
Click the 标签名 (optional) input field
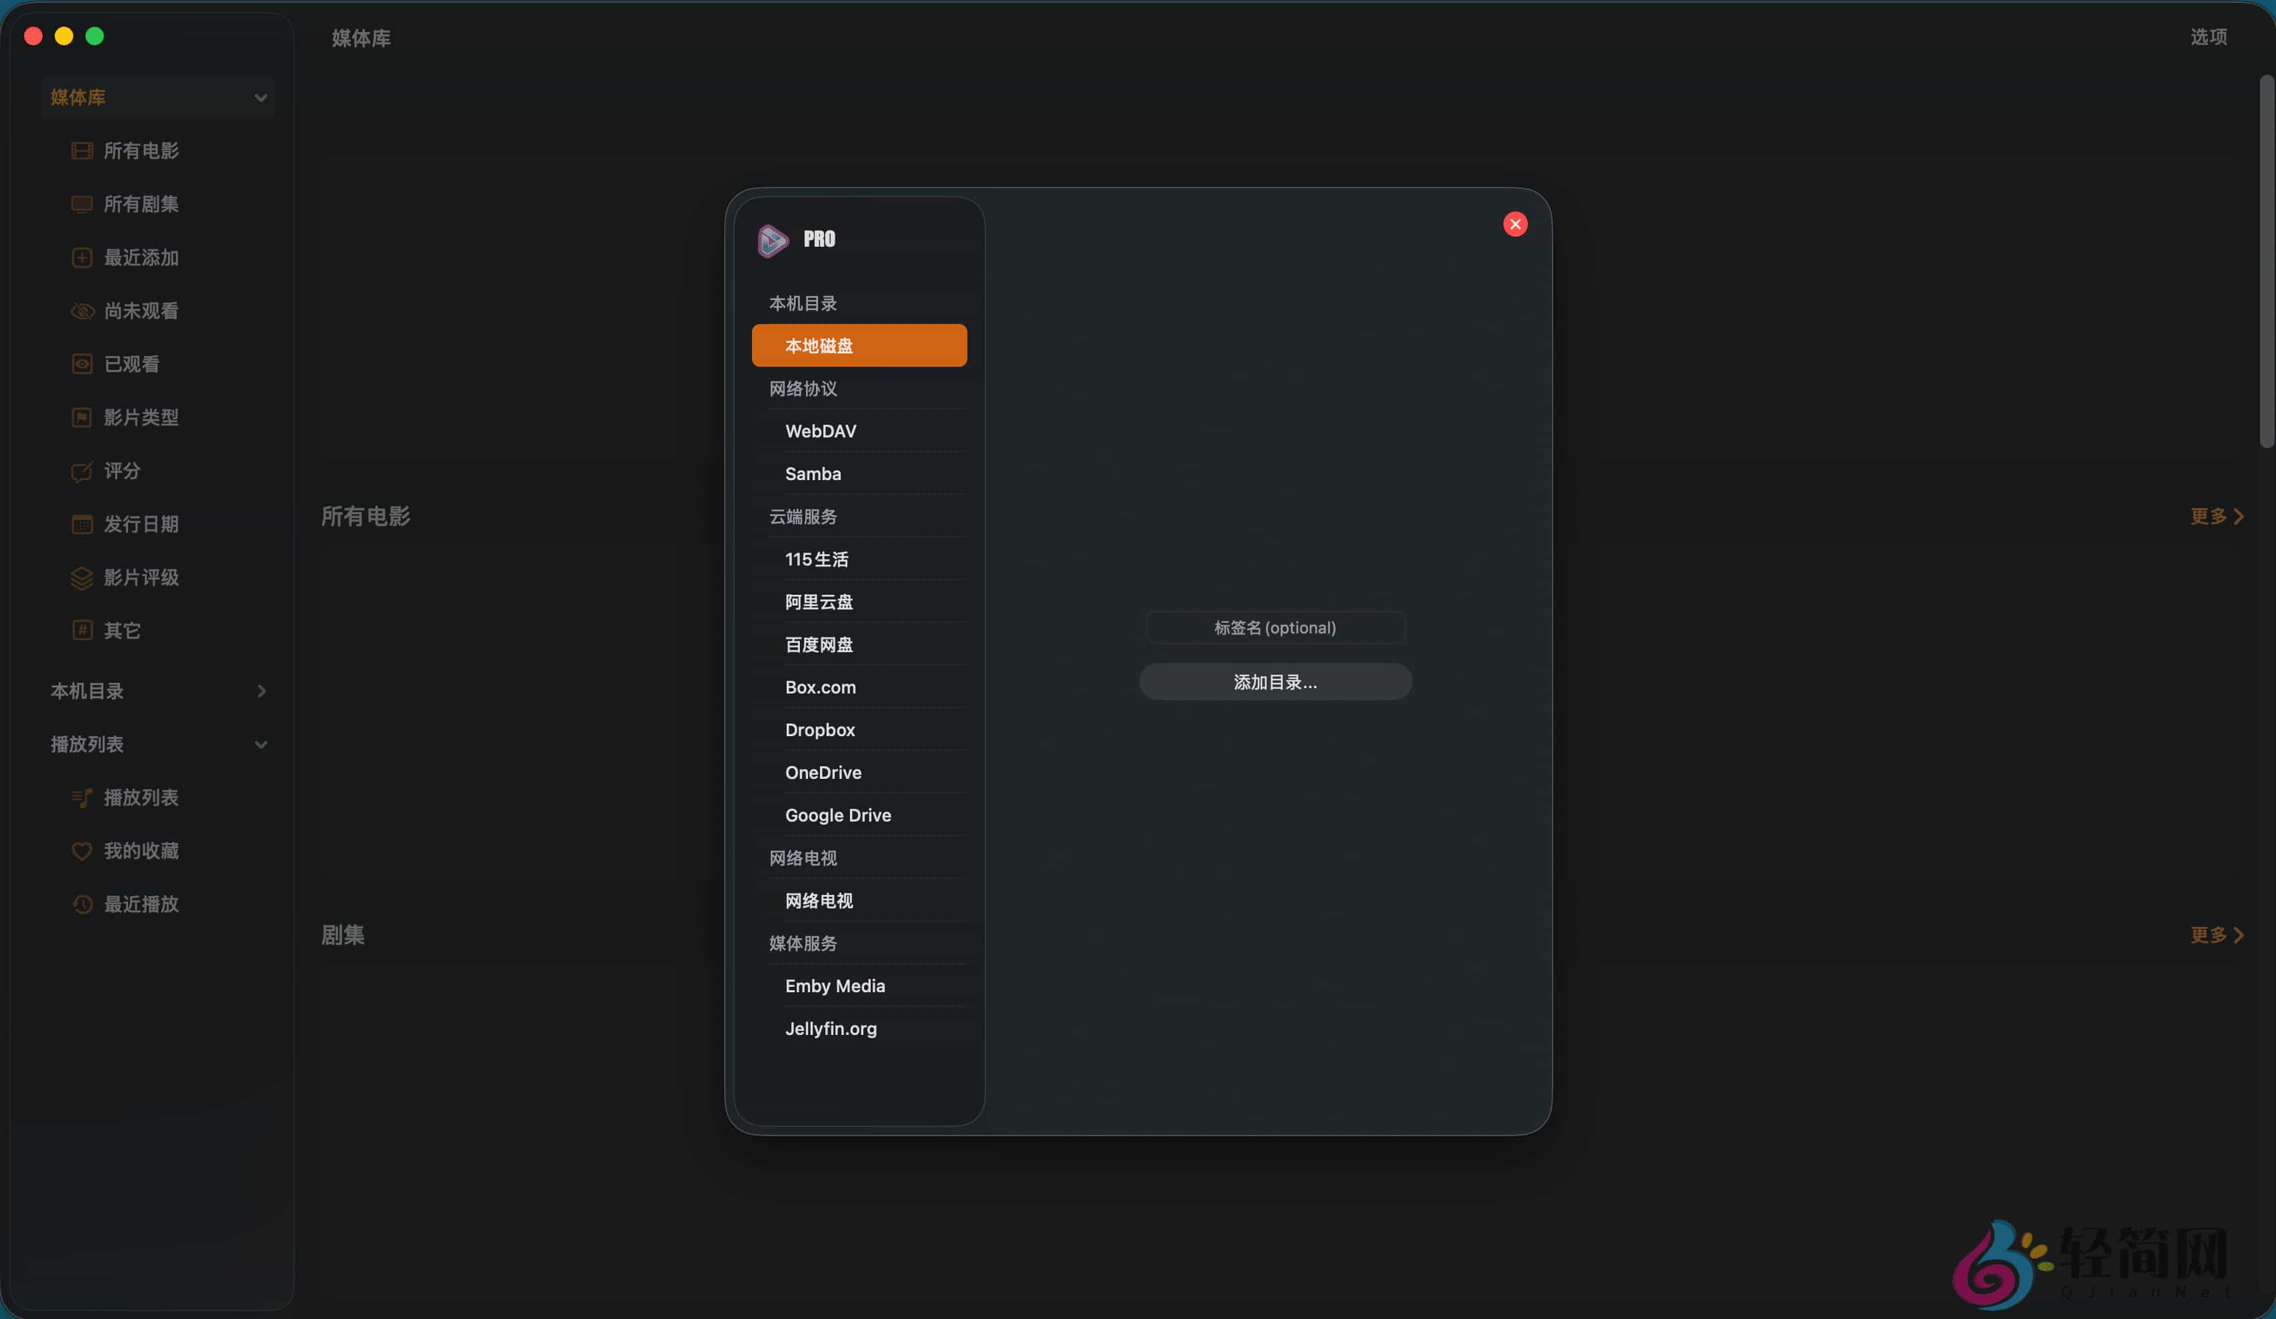click(1275, 628)
